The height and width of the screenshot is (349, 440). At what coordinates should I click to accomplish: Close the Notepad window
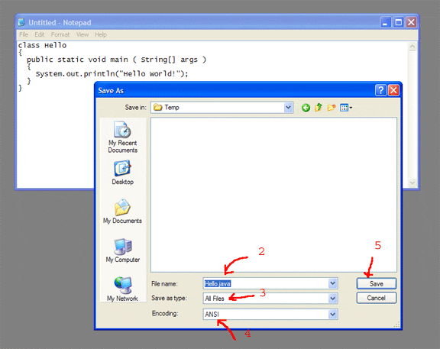click(x=411, y=22)
